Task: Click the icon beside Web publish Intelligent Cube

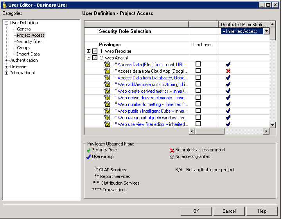Action: click(107, 111)
